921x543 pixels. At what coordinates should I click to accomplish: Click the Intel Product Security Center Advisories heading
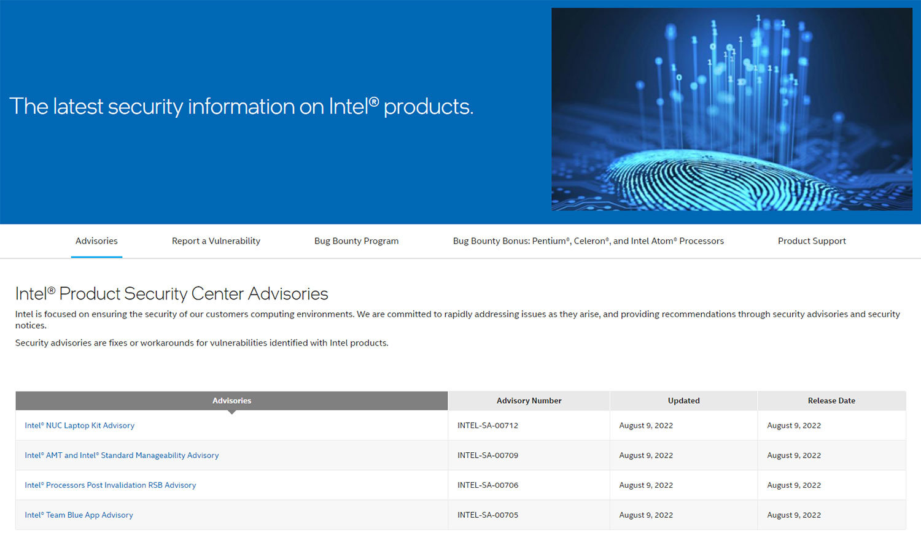click(172, 294)
